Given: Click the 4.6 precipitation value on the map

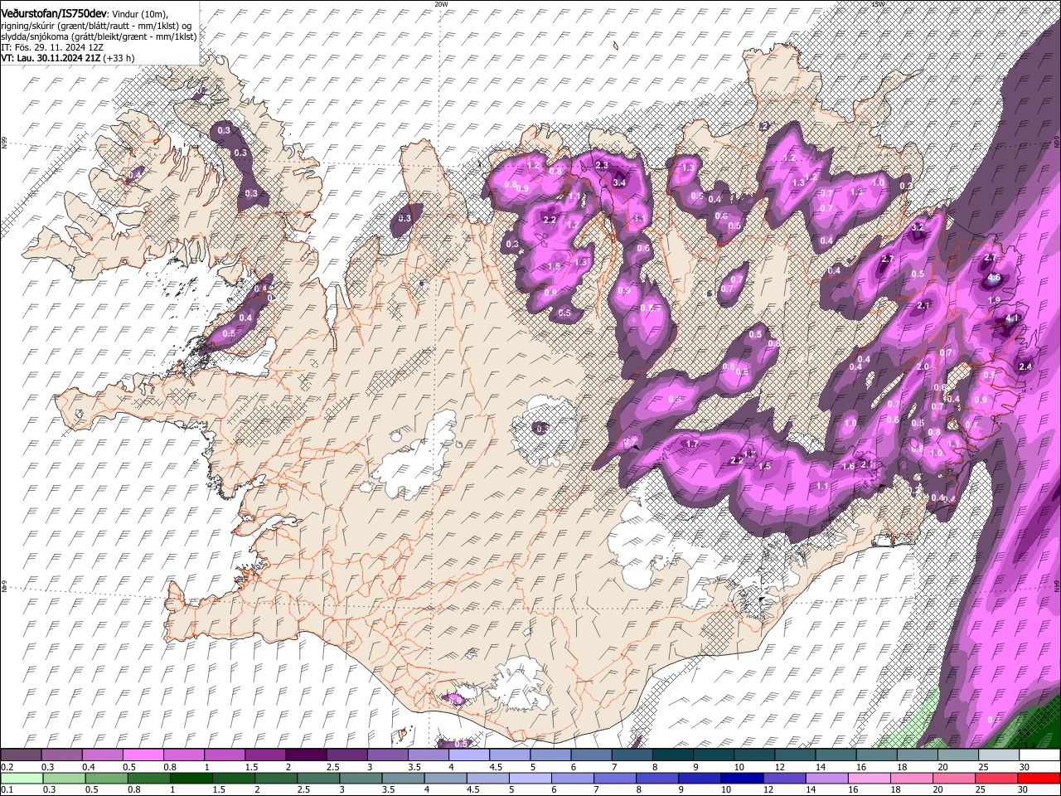Looking at the screenshot, I should pos(995,278).
